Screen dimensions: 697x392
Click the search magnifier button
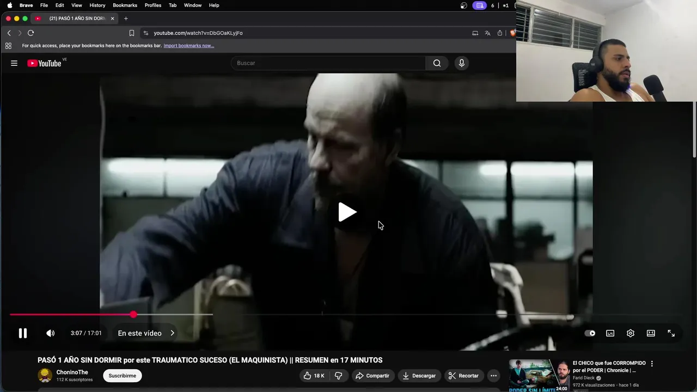click(x=437, y=63)
